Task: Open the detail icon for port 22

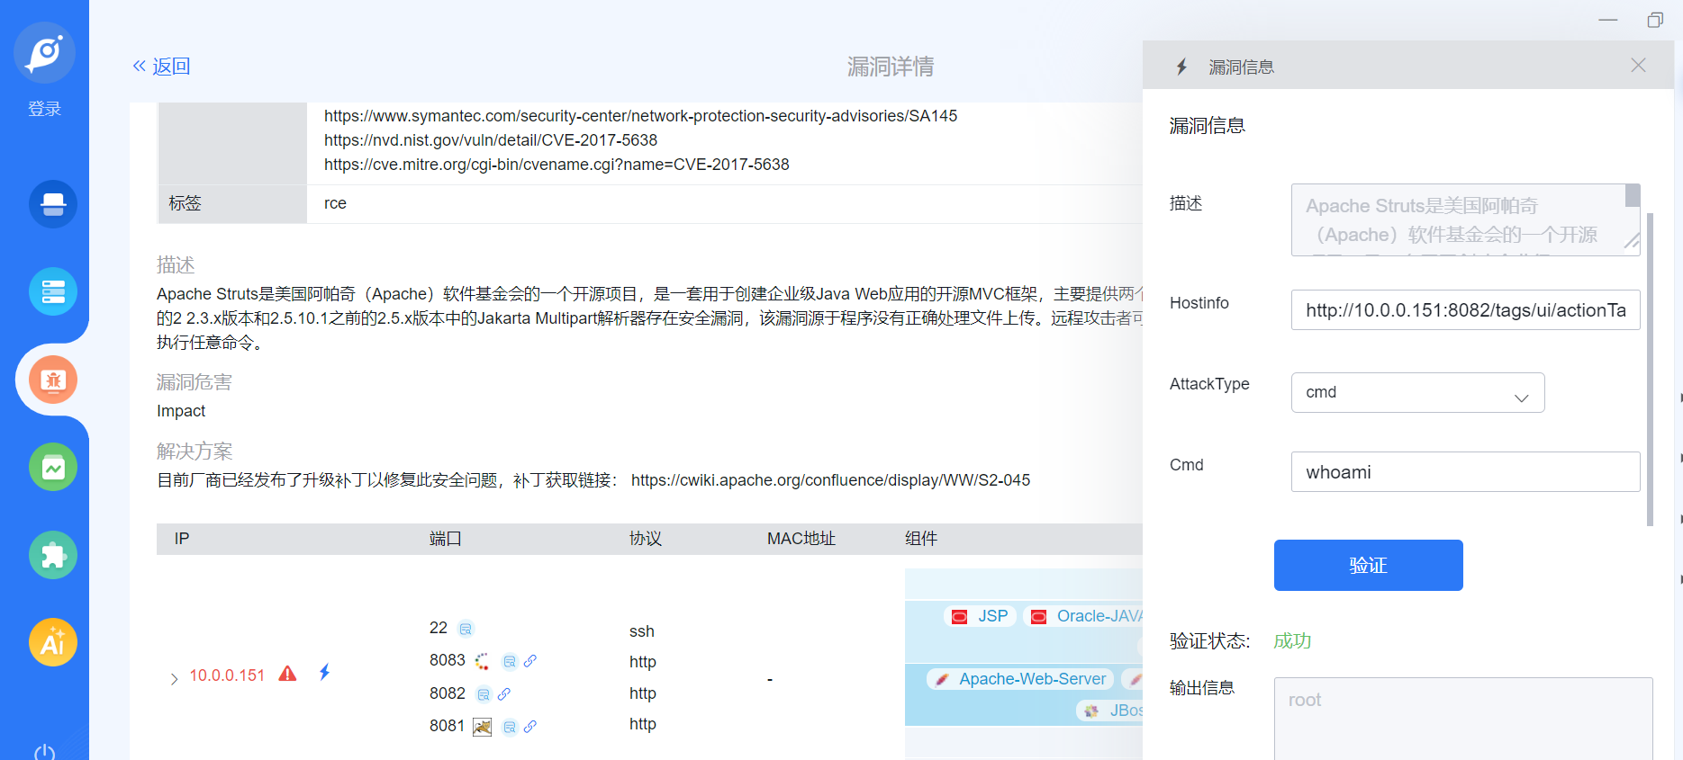Action: (466, 629)
